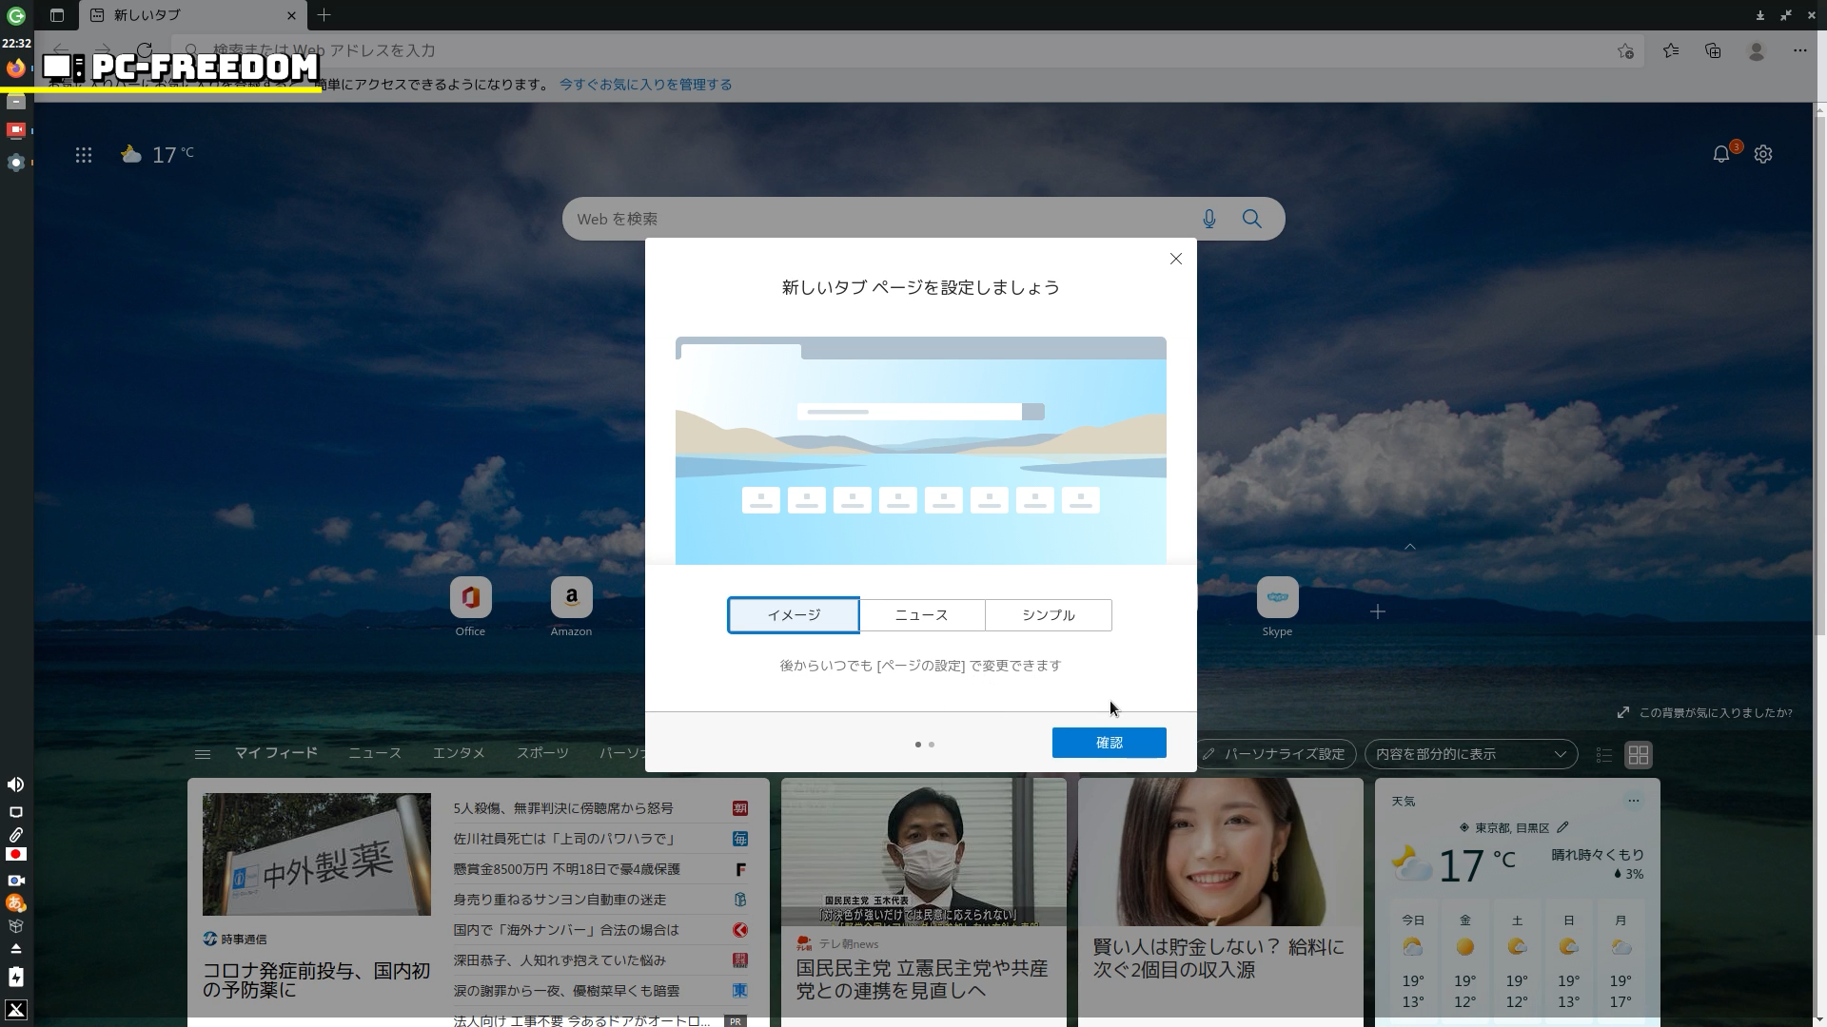Open the Edge settings ellipsis menu
Image resolution: width=1827 pixels, height=1027 pixels.
click(x=1799, y=51)
